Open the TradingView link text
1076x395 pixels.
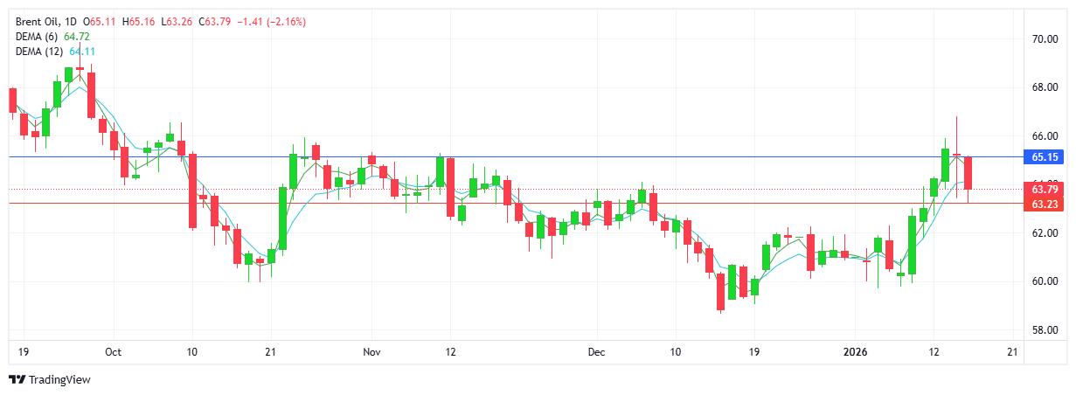(x=59, y=380)
